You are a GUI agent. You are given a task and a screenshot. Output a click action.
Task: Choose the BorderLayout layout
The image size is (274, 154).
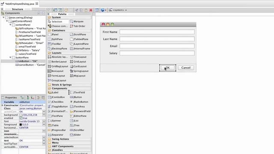click(57, 62)
